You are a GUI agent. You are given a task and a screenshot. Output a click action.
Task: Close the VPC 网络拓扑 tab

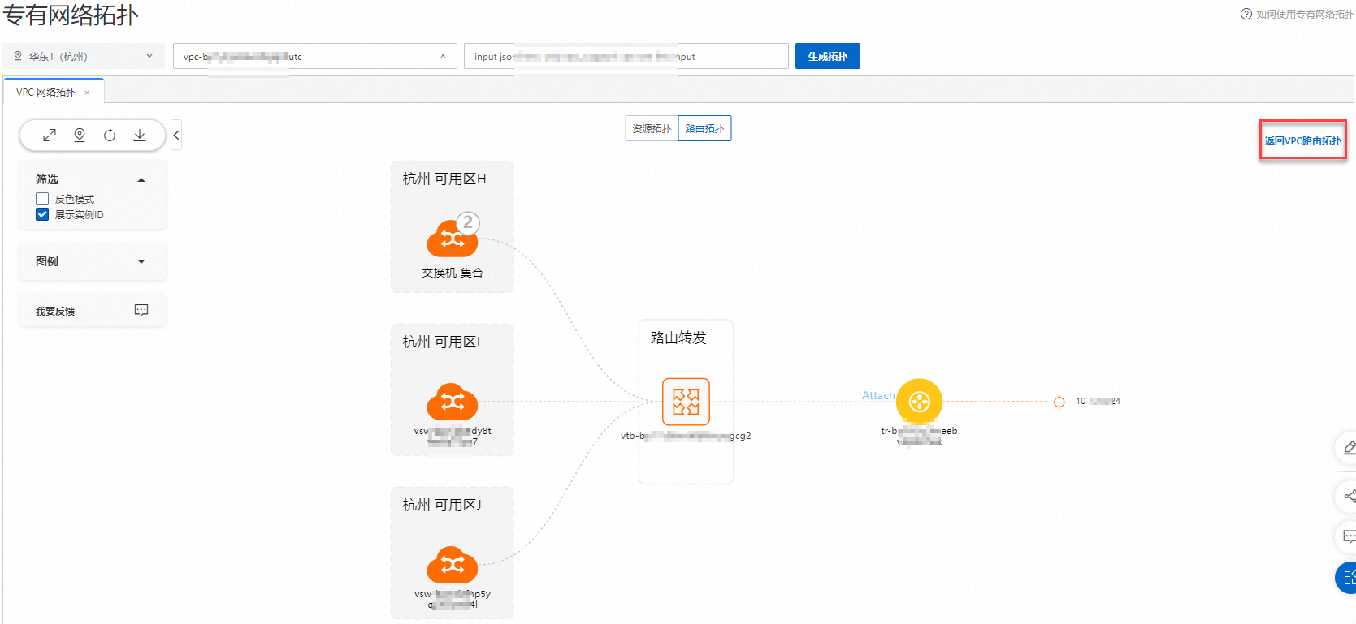pyautogui.click(x=87, y=93)
